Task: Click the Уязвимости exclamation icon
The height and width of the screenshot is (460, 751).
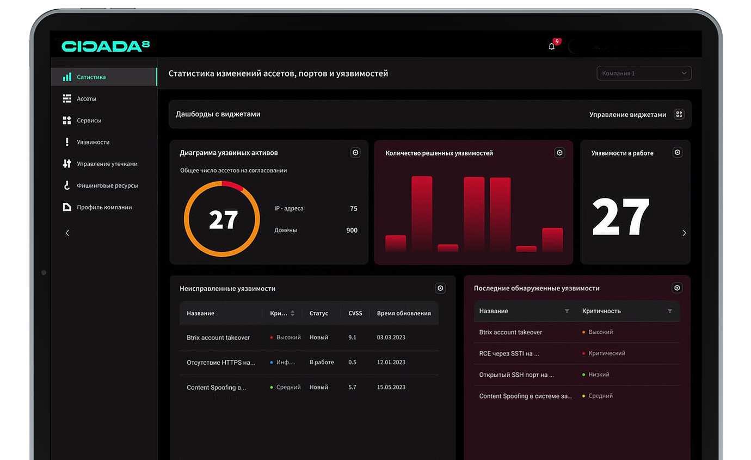Action: [x=67, y=142]
